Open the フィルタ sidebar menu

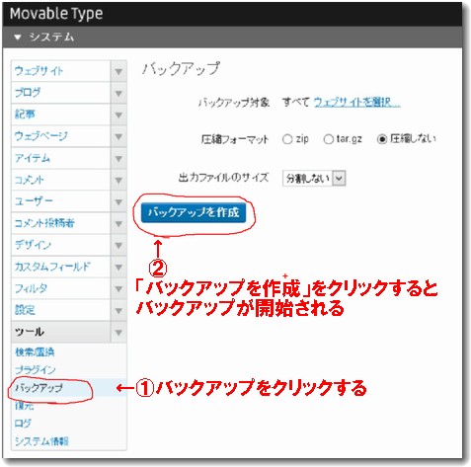(61, 288)
